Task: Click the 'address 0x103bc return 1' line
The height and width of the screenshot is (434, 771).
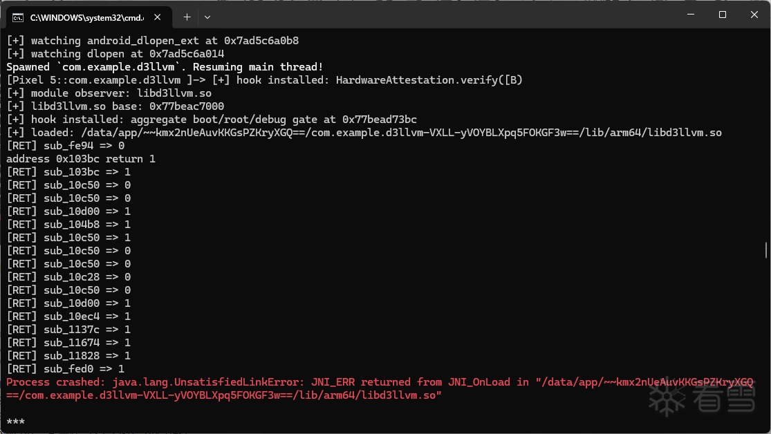Action: point(81,159)
